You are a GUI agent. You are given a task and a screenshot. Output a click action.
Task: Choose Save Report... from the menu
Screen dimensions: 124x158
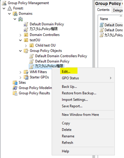tap(83, 106)
